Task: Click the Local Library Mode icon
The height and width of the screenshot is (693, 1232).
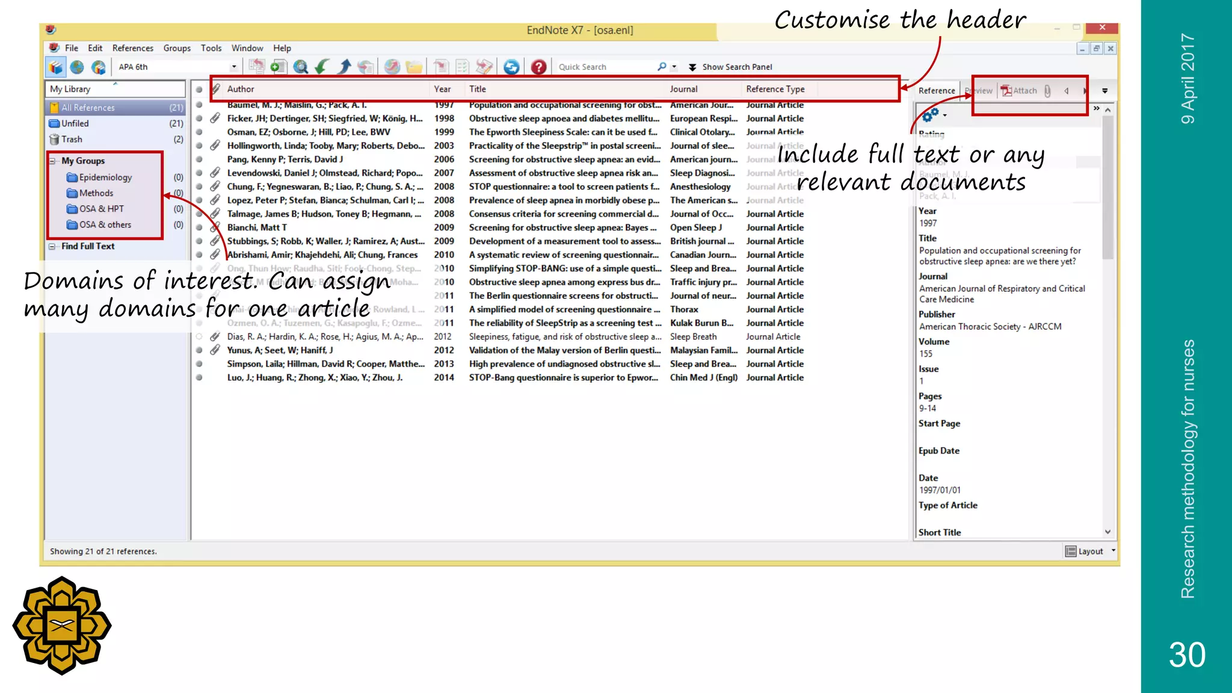Action: pos(56,67)
